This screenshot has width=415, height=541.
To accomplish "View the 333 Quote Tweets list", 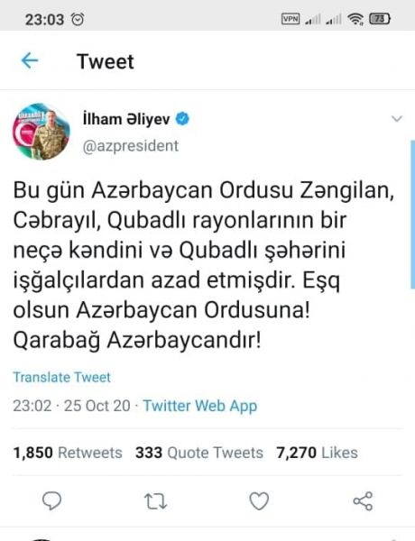I will coord(199,453).
